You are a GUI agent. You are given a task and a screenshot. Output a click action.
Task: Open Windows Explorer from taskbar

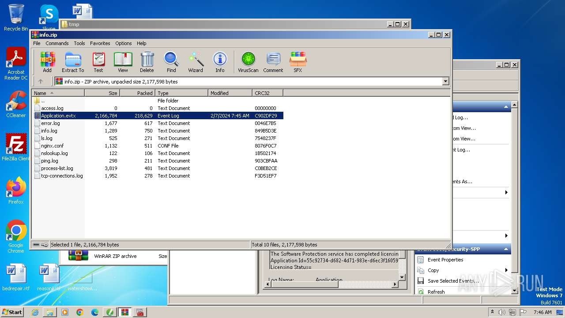click(50, 312)
